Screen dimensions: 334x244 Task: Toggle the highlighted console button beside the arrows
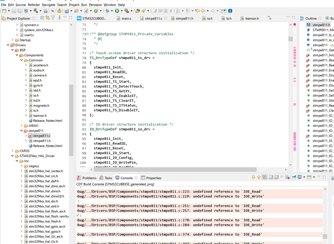264,177
